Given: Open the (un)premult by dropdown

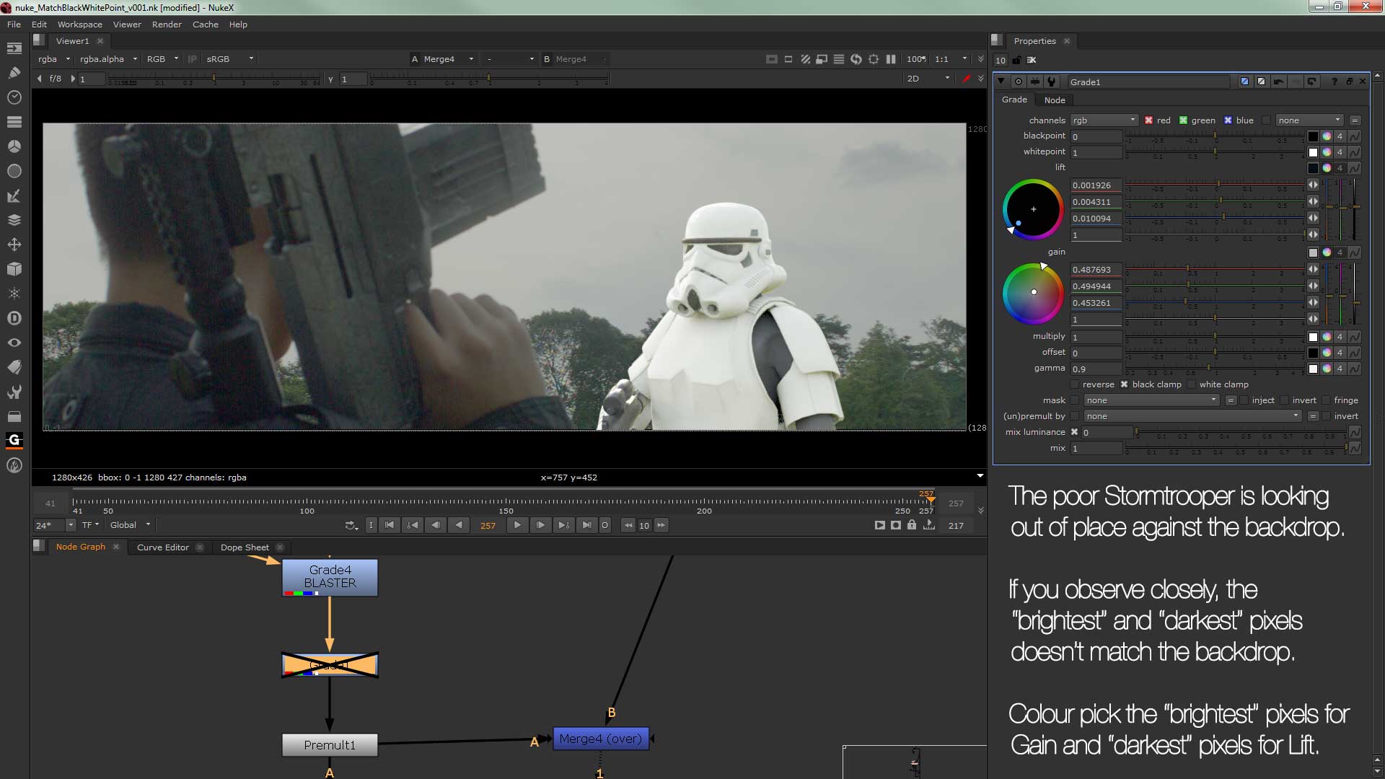Looking at the screenshot, I should (1192, 416).
